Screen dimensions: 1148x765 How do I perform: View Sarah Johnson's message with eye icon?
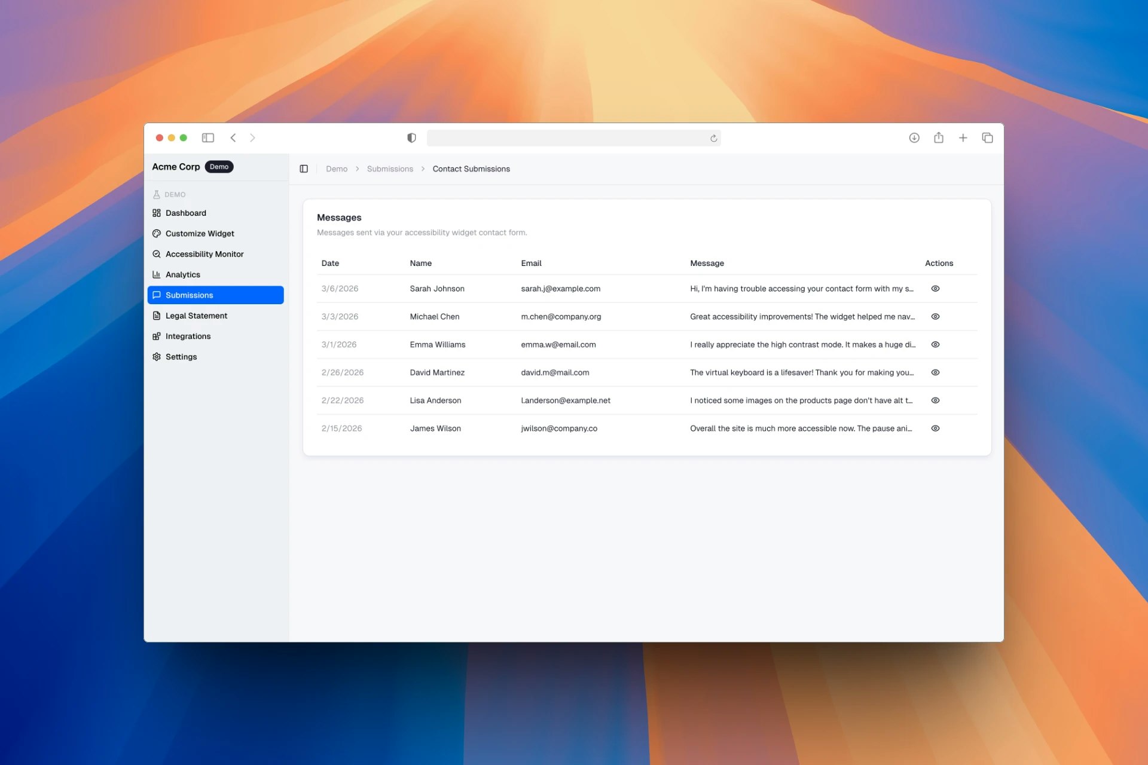[x=935, y=289]
